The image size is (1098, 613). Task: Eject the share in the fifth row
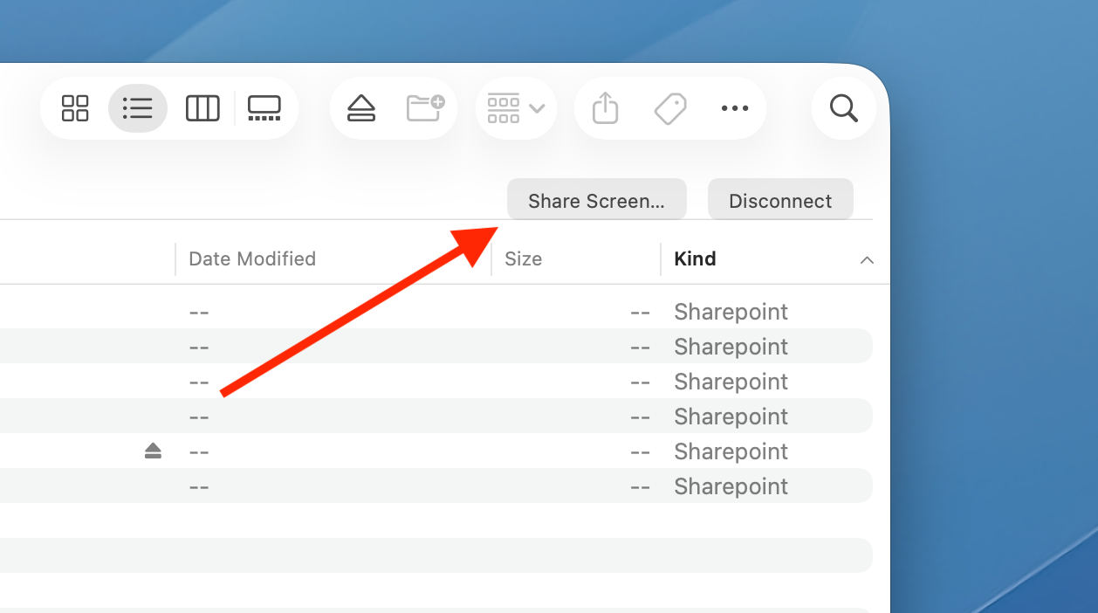coord(153,451)
